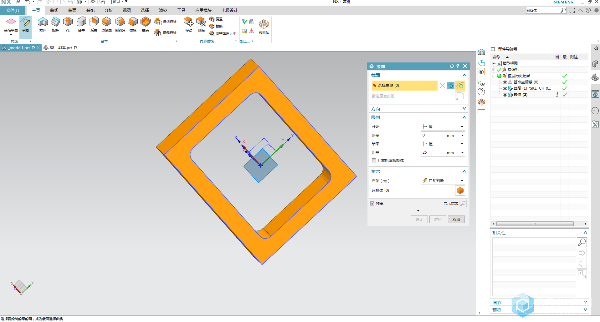Select the 合并 unite tool

81,25
